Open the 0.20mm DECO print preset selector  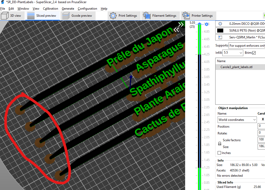pos(240,24)
